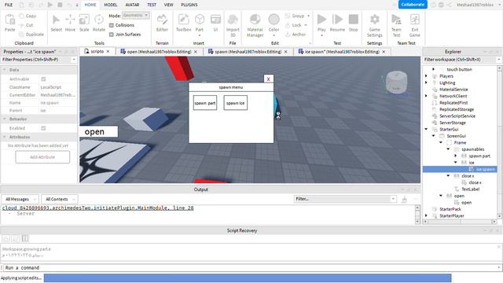
Task: Switch to the PLUGINS ribbon tab
Action: [x=189, y=5]
